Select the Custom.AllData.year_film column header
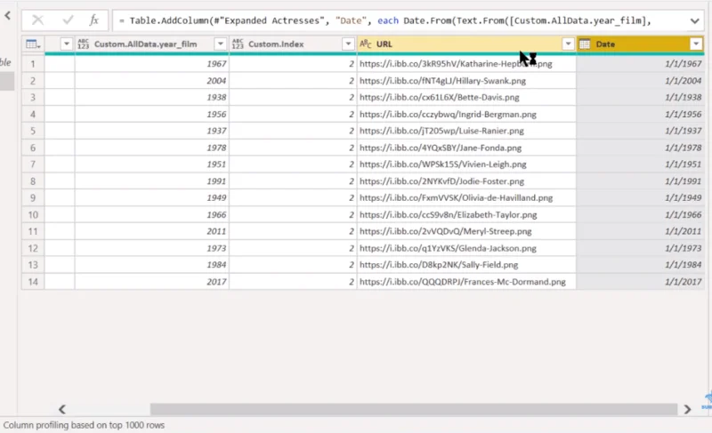 pyautogui.click(x=151, y=44)
